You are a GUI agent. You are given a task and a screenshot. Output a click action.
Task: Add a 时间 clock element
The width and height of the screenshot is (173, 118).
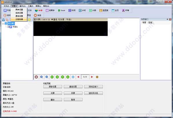point(72,10)
